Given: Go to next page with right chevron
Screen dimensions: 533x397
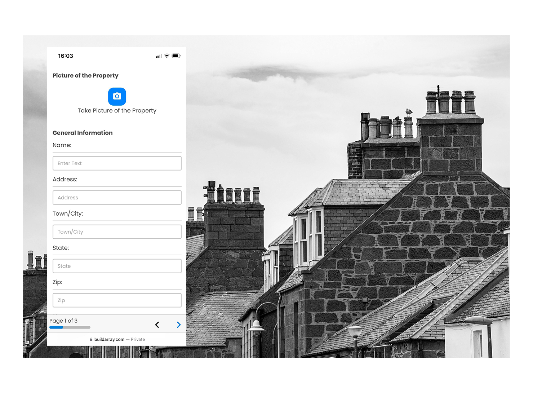Looking at the screenshot, I should point(179,325).
